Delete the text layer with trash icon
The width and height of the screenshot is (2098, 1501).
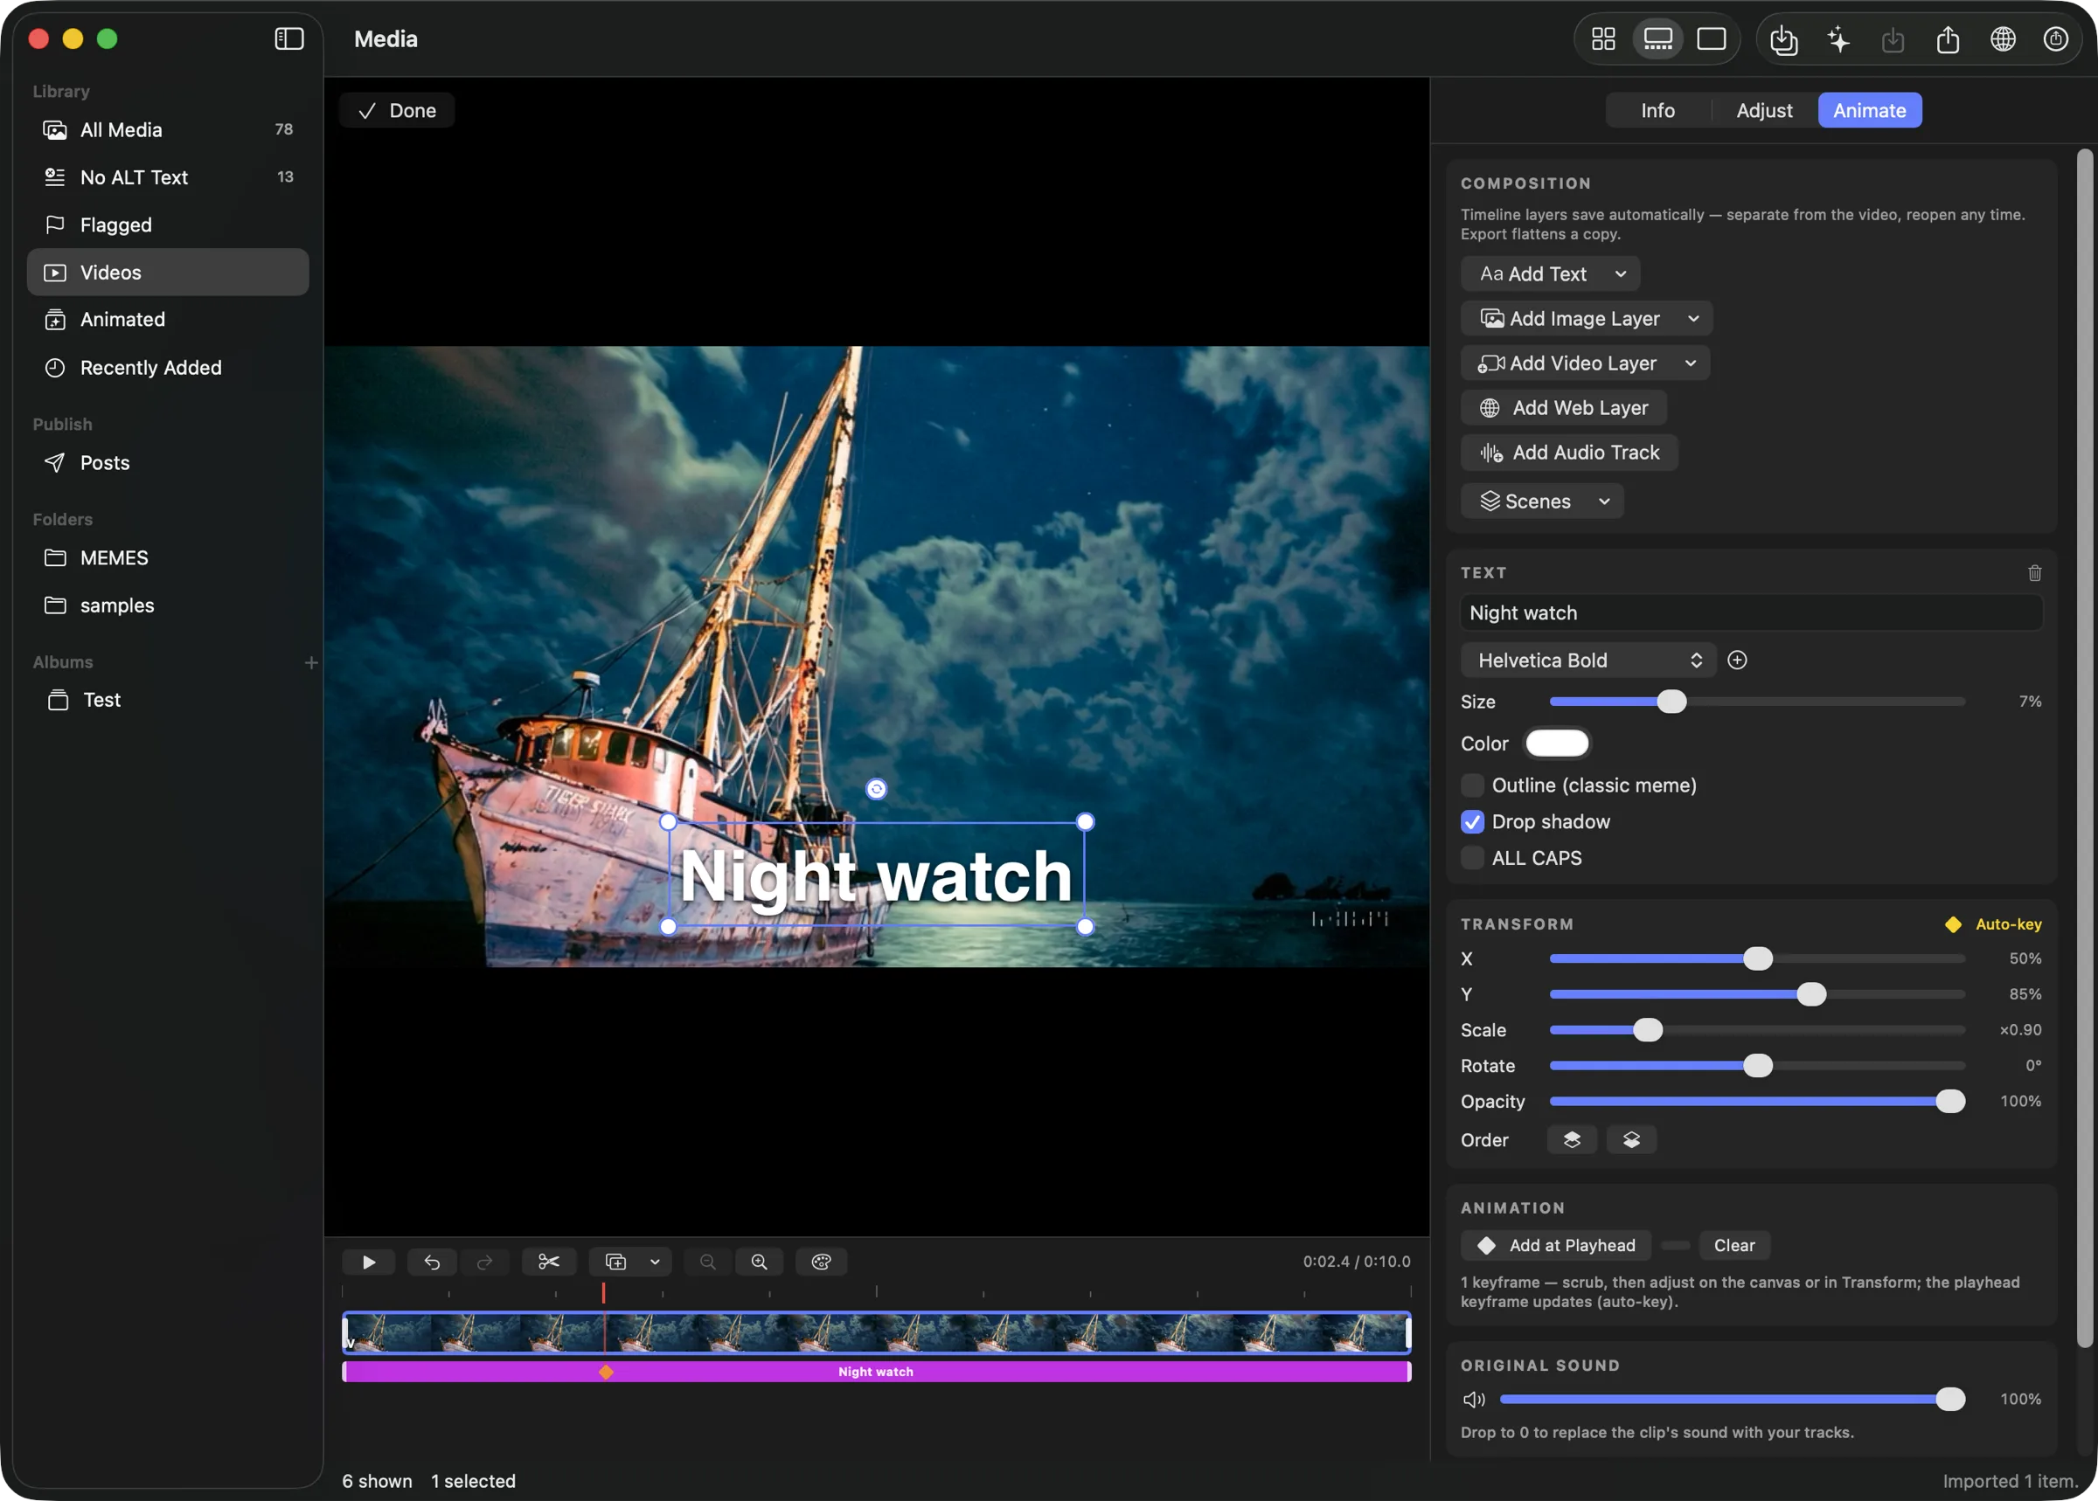click(2034, 573)
